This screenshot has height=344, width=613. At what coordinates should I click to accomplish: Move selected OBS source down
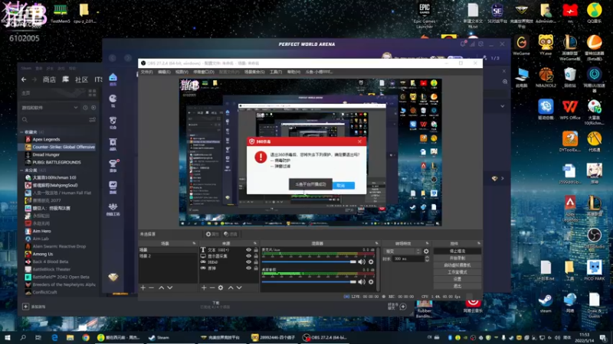239,288
